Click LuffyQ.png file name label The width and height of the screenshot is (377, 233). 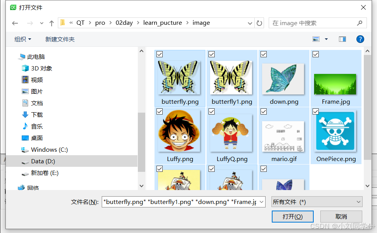[232, 159]
